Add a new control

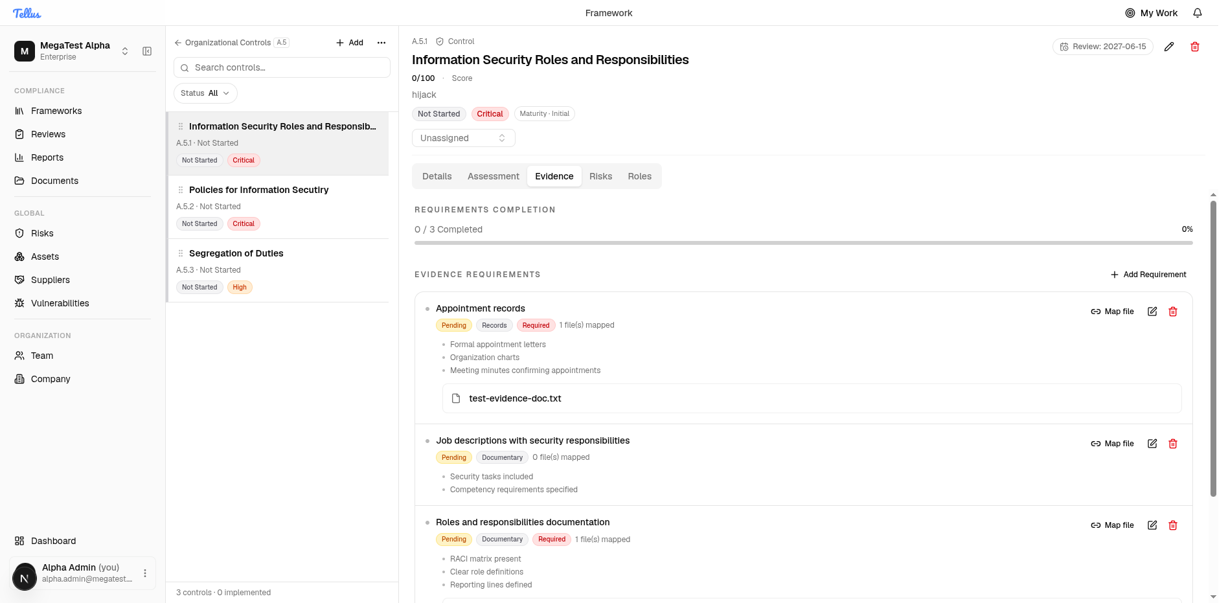coord(350,43)
